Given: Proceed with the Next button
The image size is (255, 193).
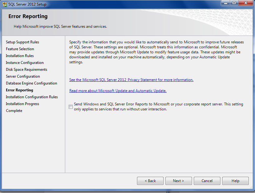Looking at the screenshot, I should click(179, 181).
